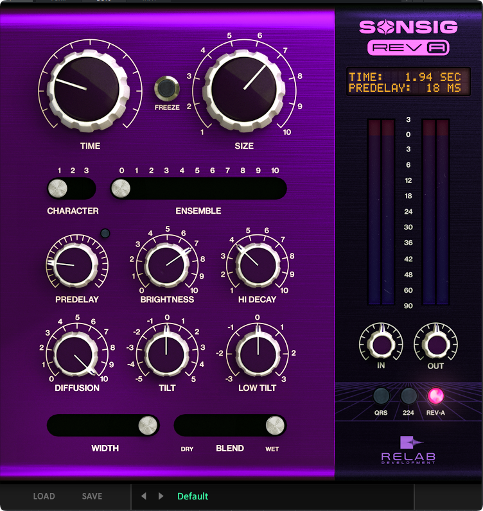This screenshot has width=483, height=511.
Task: Click the REV A badge logo
Action: pyautogui.click(x=408, y=48)
